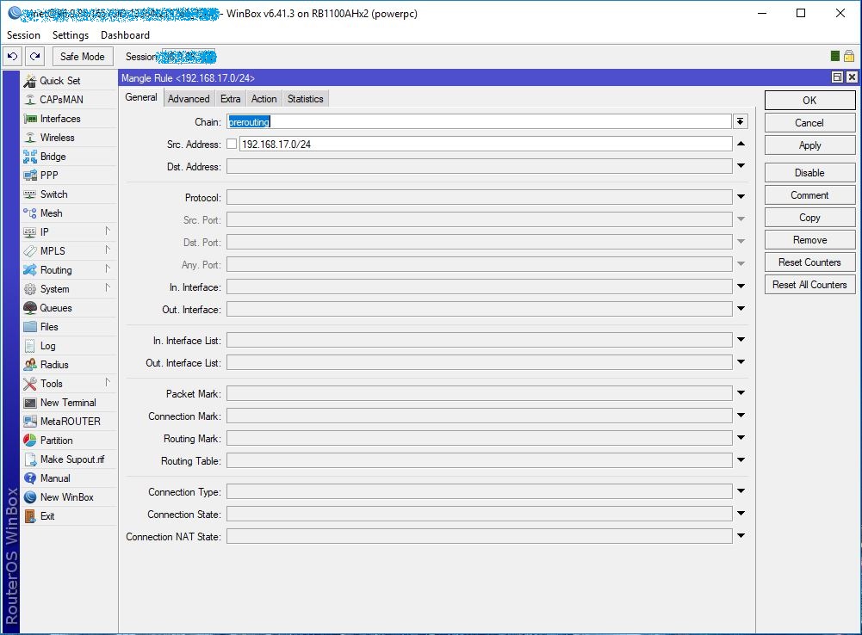Open the MetaROUTER sidebar entry
The width and height of the screenshot is (862, 635).
pos(69,422)
